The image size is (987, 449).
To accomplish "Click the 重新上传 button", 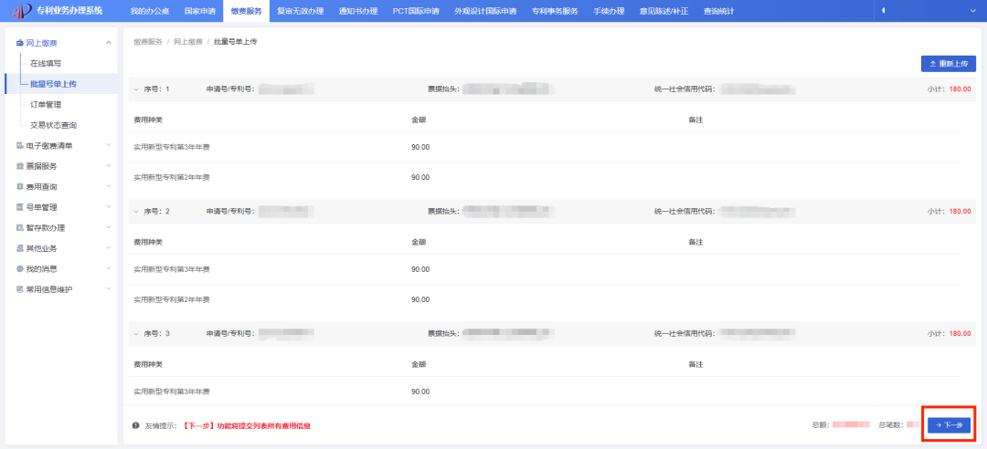I will point(948,64).
